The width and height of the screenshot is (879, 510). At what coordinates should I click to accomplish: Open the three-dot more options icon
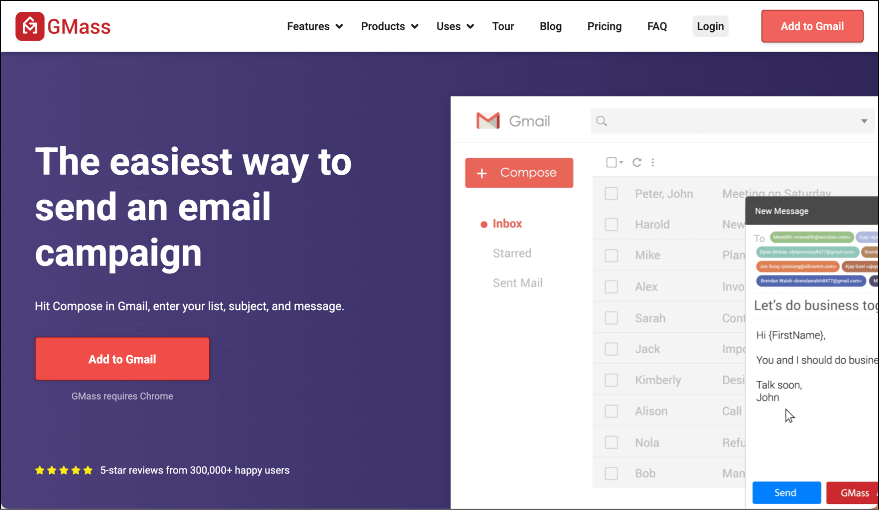pos(653,162)
